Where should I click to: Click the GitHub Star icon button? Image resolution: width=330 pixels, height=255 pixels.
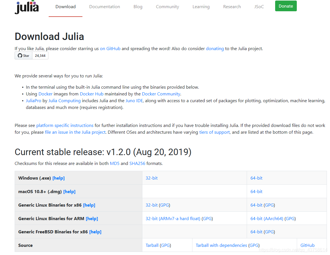click(x=23, y=55)
